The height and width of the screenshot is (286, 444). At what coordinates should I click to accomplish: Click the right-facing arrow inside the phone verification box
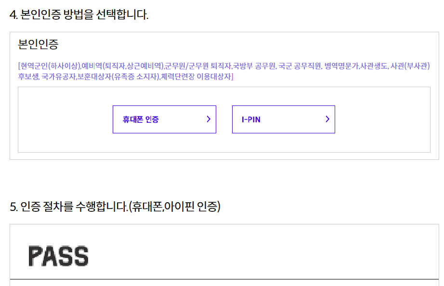(209, 119)
